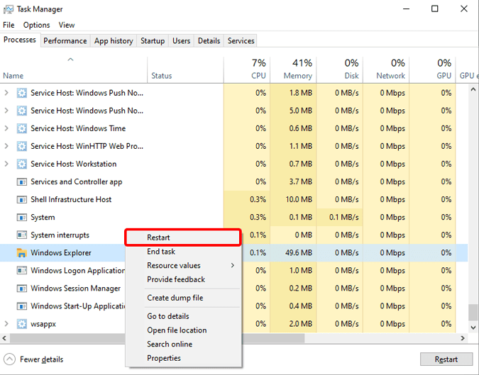The height and width of the screenshot is (375, 479).
Task: Select the Processes tab
Action: 20,40
